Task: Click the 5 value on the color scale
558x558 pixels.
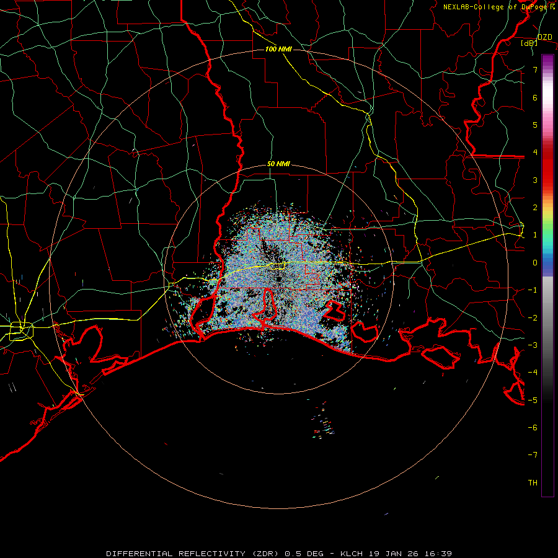Action: point(535,125)
